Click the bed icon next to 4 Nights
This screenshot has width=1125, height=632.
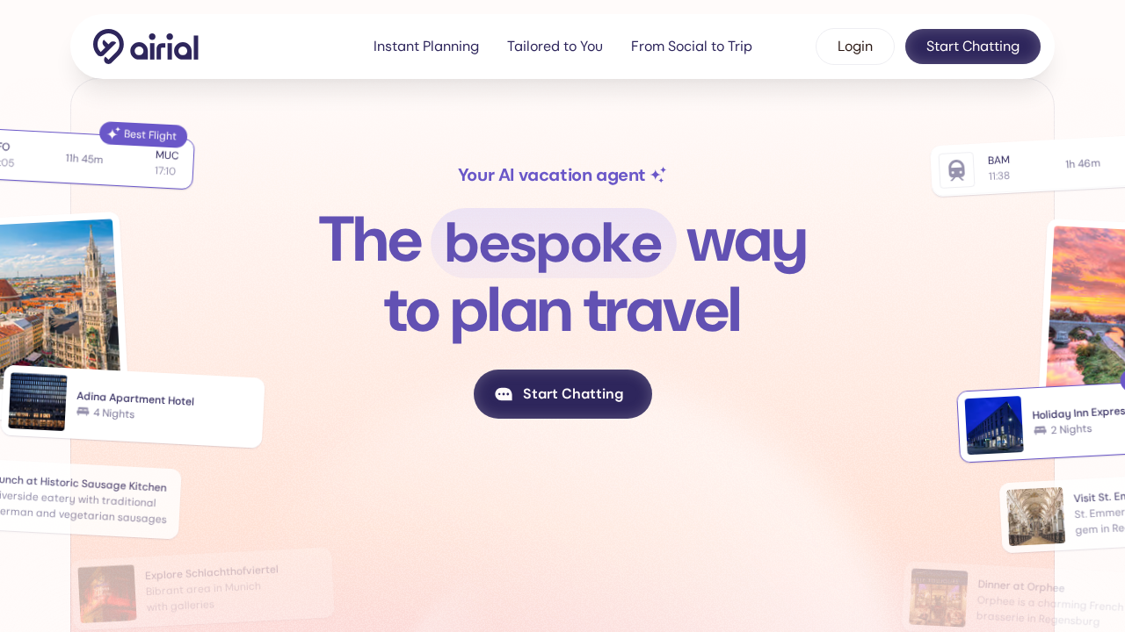[x=83, y=411]
